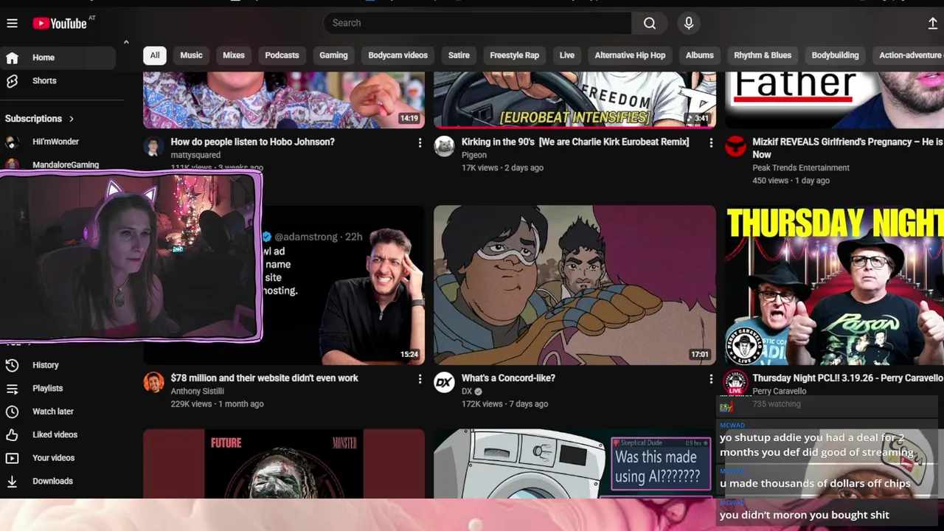Viewport: 944px width, 531px height.
Task: Click Pigeon channel name
Action: 473,155
